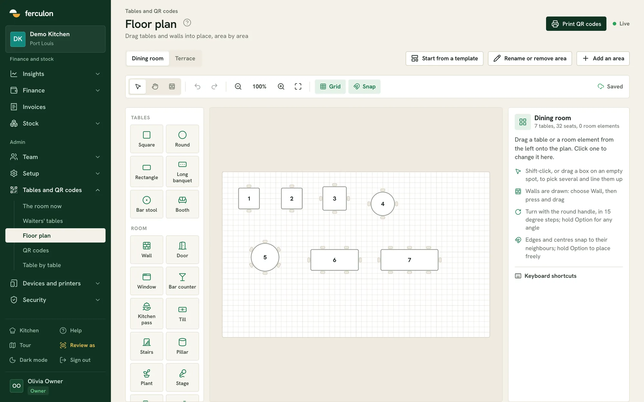The image size is (644, 402).
Task: Expand the Stock section
Action: click(x=55, y=123)
